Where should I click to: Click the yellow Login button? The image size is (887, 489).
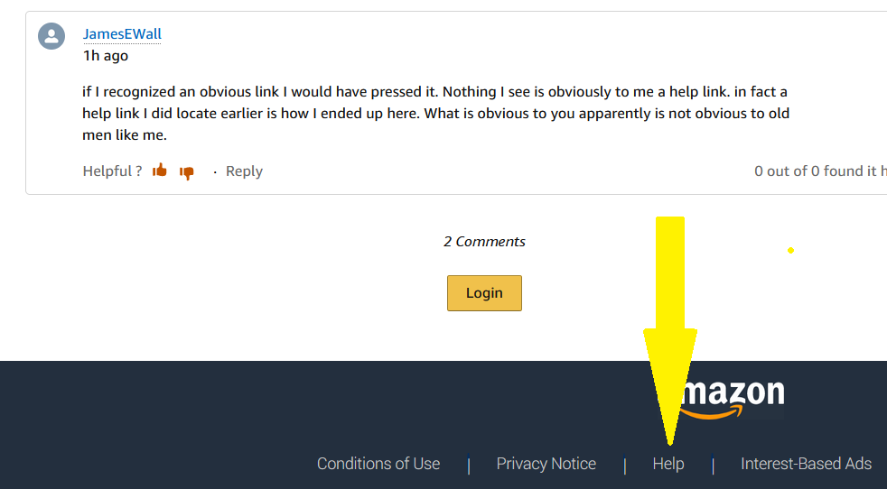(484, 293)
